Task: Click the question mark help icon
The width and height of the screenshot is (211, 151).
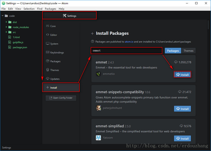Action: pyautogui.click(x=93, y=42)
